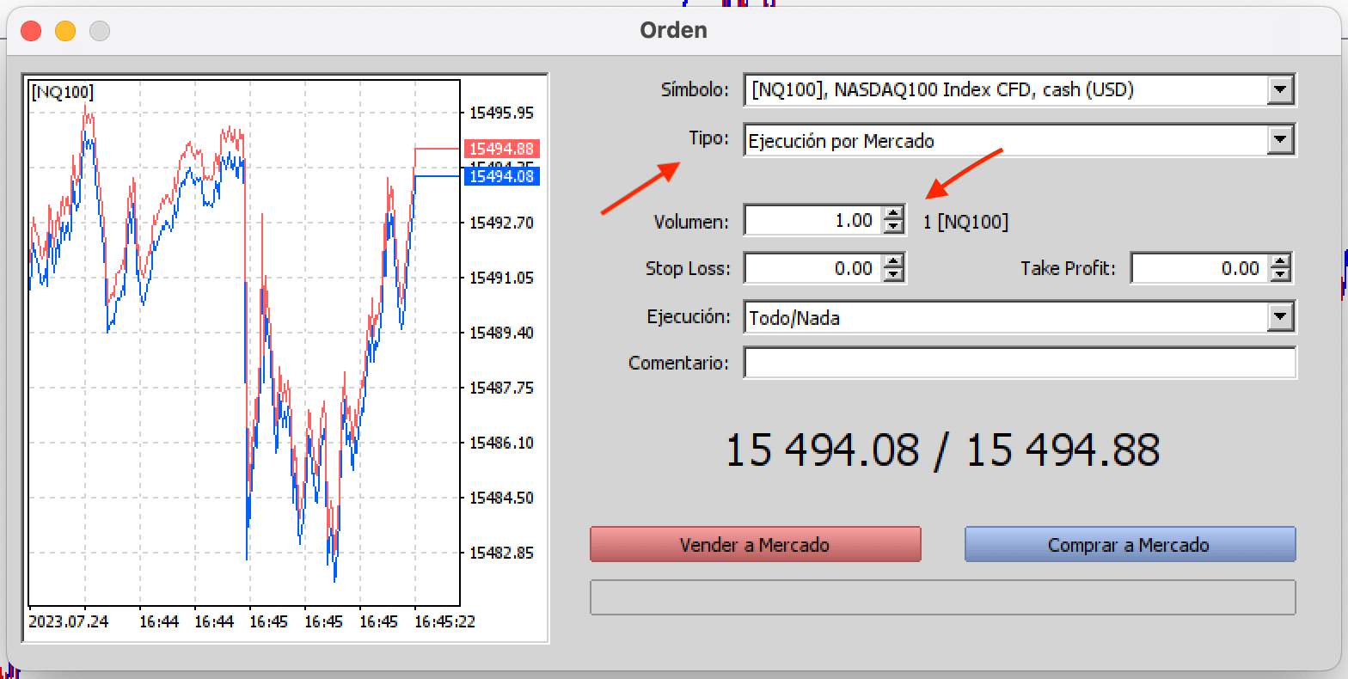Screen dimensions: 1348x679
Task: Click the 15489.40 price axis value
Action: [x=501, y=333]
